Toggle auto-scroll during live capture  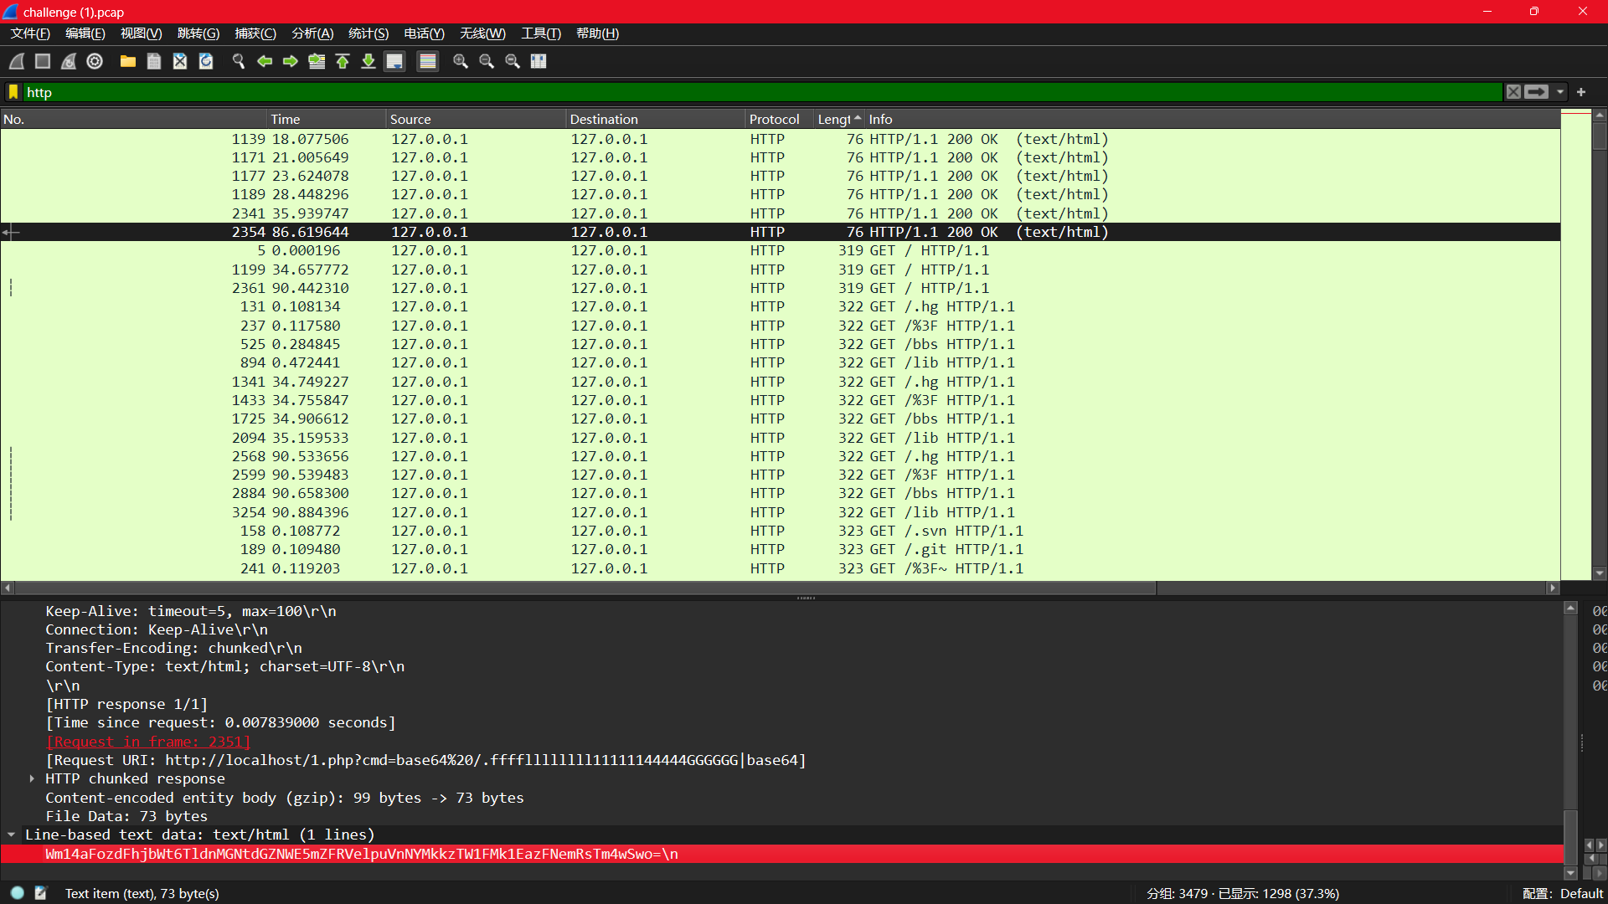[394, 61]
